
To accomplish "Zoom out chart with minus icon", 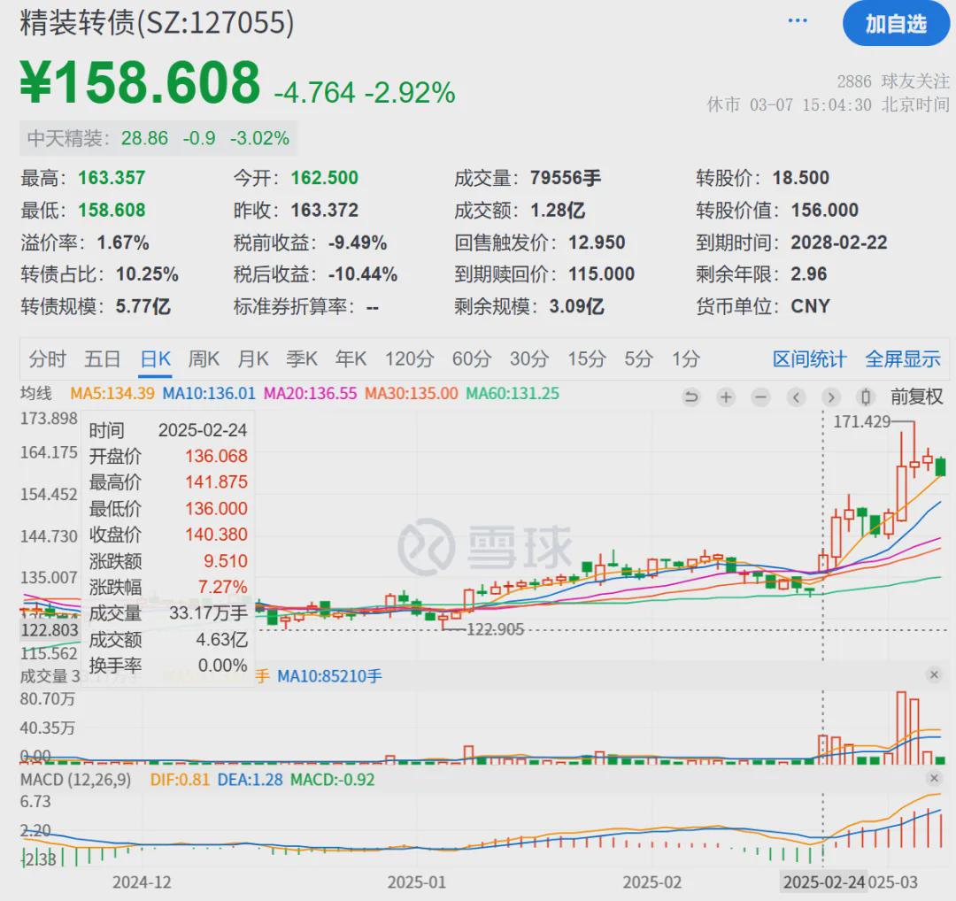I will point(760,397).
